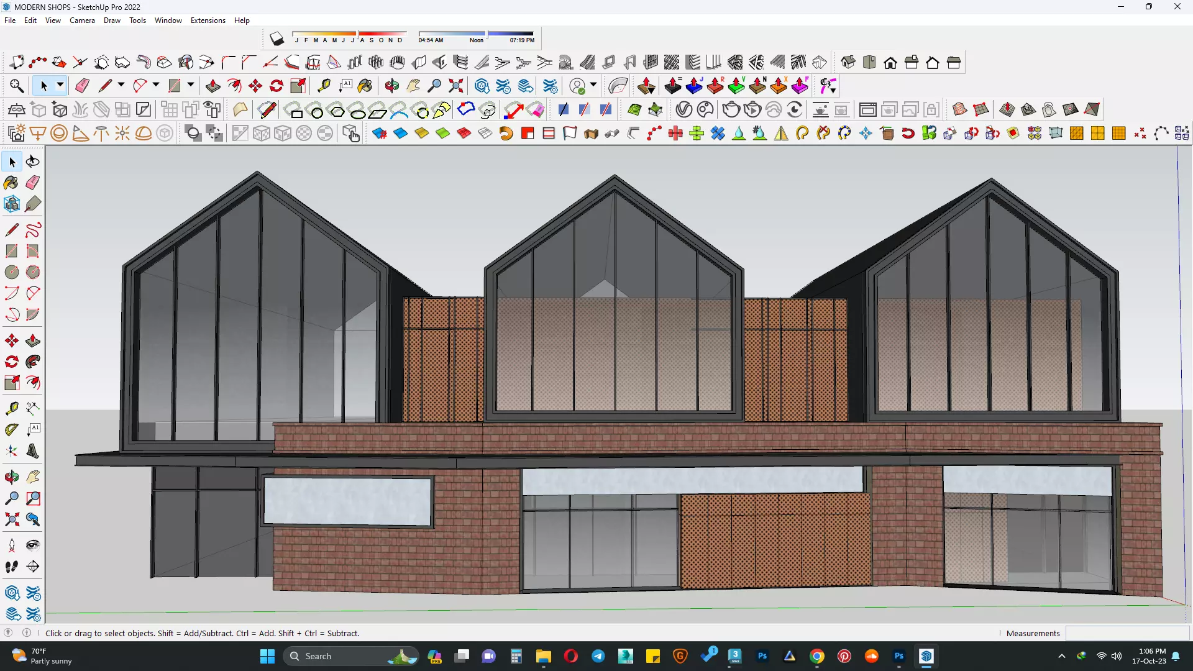1193x671 pixels.
Task: Open the weather widget on taskbar
Action: 42,656
